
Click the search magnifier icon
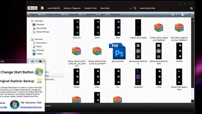pyautogui.click(x=192, y=8)
